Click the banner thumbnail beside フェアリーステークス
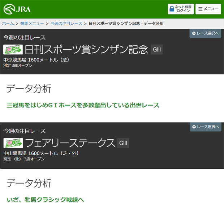 (x=13, y=143)
